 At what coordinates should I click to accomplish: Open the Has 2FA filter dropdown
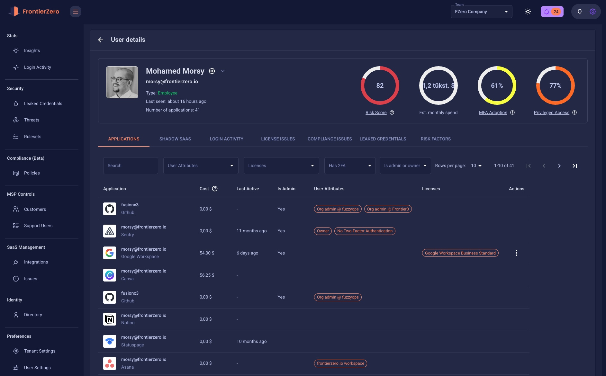click(x=349, y=166)
